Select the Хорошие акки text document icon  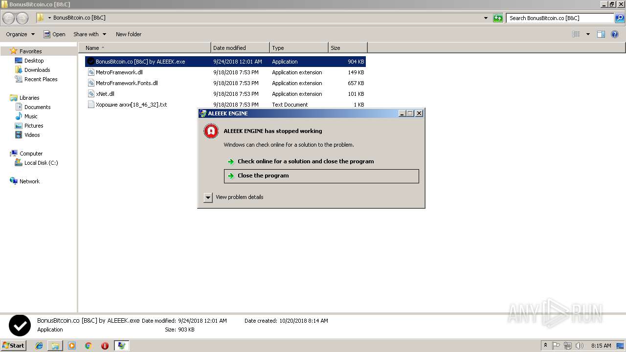[x=91, y=105]
